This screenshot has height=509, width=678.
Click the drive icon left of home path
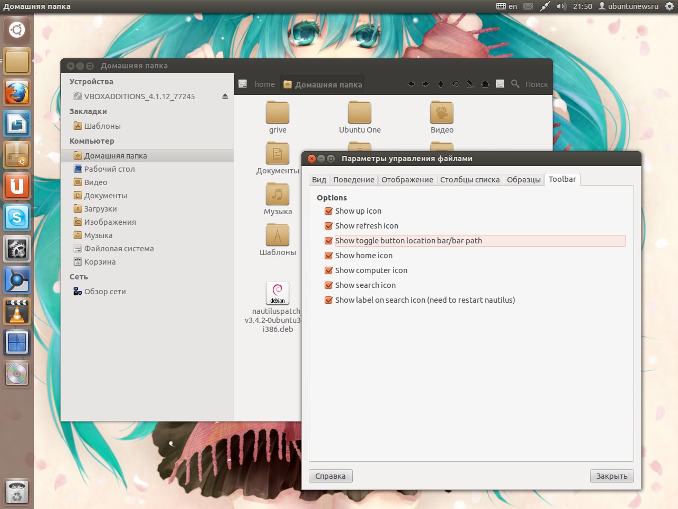pyautogui.click(x=243, y=84)
